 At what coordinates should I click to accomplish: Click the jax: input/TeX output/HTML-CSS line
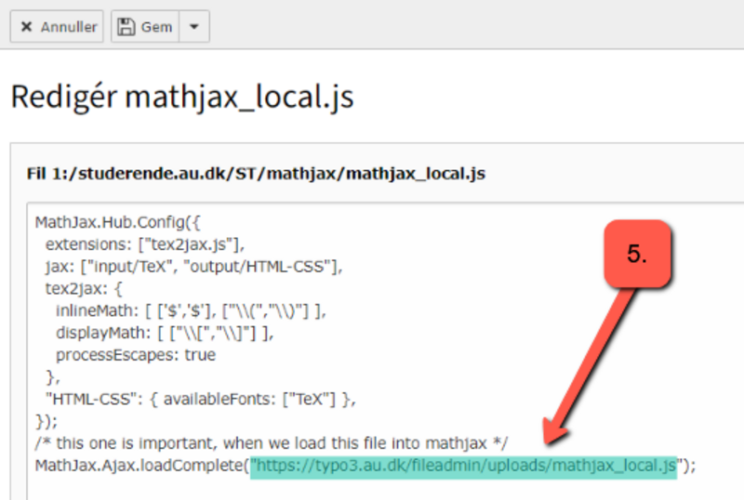tap(193, 267)
